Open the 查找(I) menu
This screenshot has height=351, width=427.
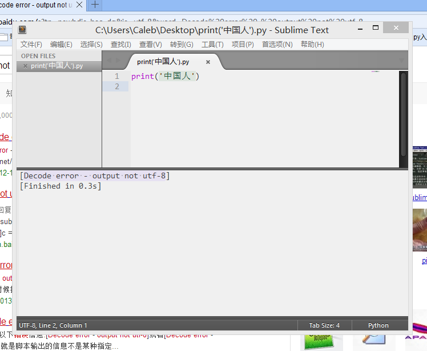(x=121, y=45)
